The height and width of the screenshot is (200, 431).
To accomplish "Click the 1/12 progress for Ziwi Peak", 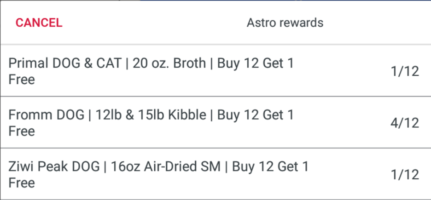I will pos(404,175).
